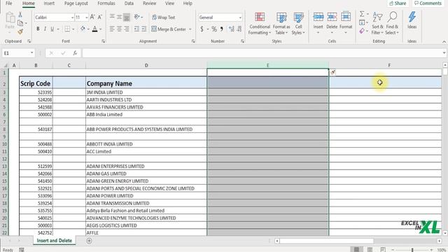This screenshot has height=252, width=448.
Task: Align text to the left
Action: 112,29
